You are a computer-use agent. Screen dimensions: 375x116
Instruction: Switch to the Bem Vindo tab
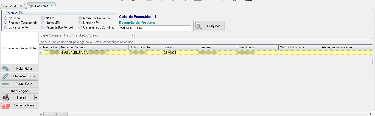coord(10,6)
